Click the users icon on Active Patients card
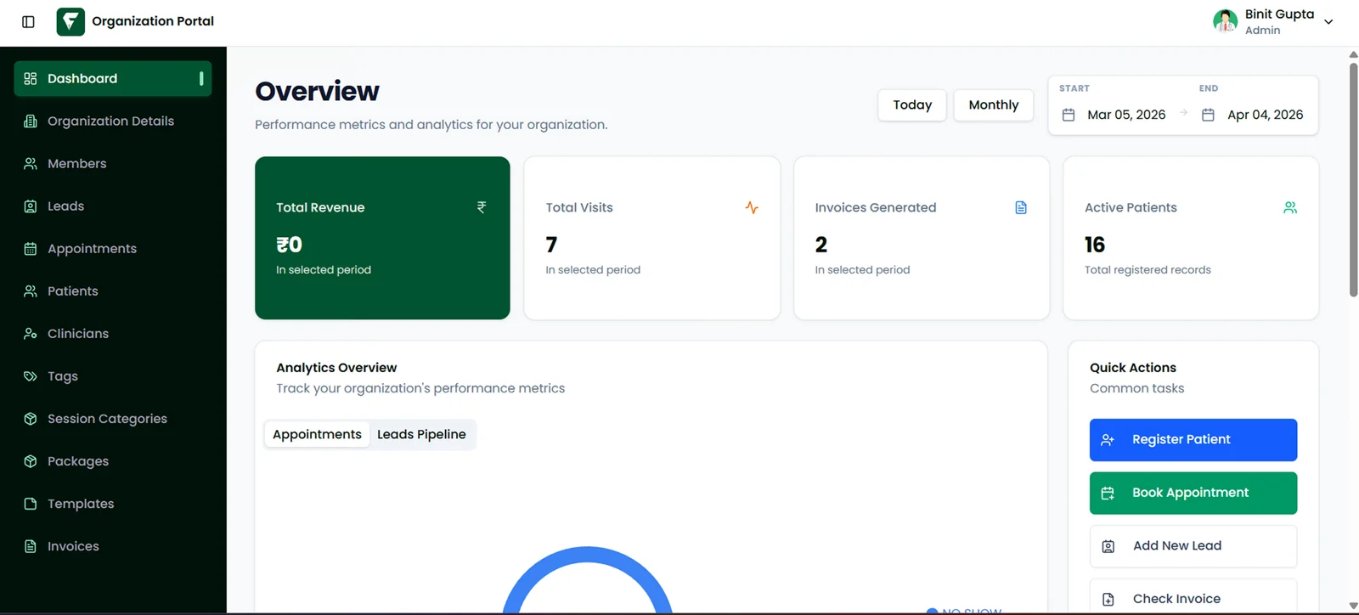 click(1290, 207)
